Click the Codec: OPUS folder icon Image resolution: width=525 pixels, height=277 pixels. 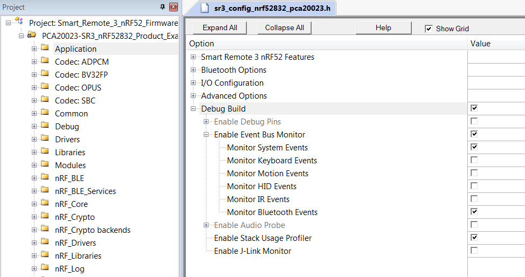(45, 86)
